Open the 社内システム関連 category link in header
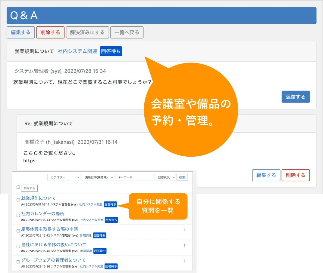The image size is (323, 273). tap(77, 51)
